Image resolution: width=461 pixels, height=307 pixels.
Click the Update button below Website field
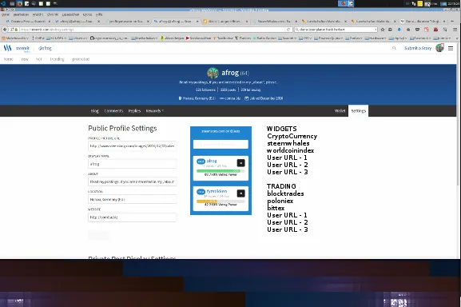tap(99, 235)
